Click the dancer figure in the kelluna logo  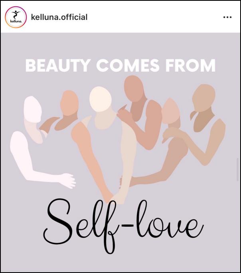click(x=16, y=15)
